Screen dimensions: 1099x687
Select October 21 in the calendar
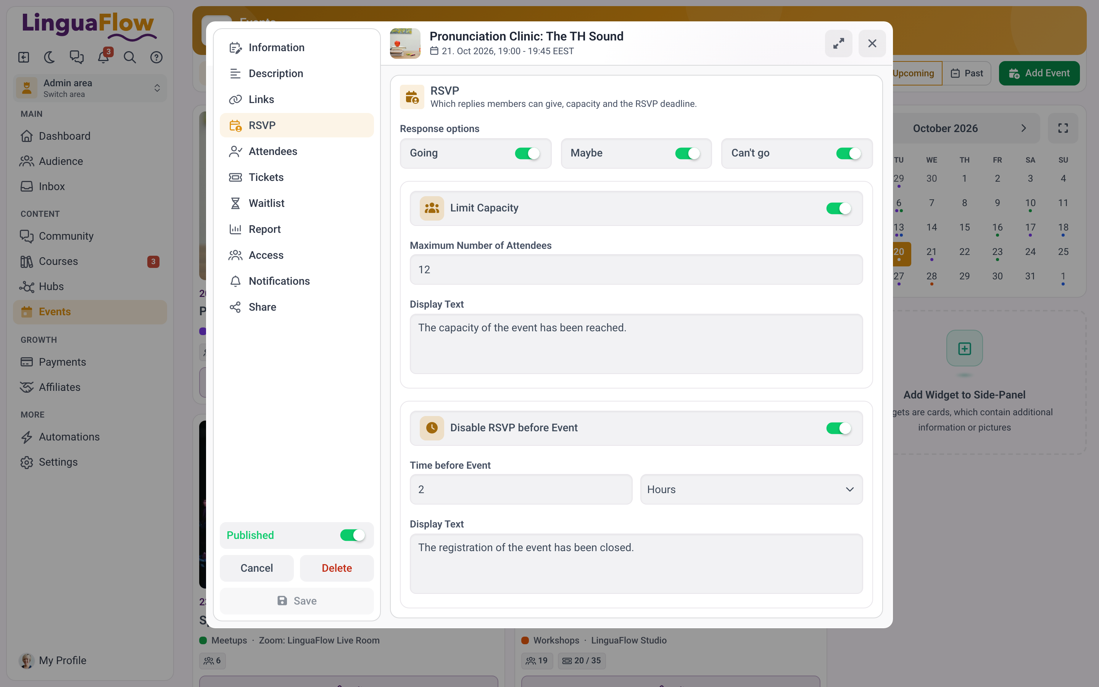coord(931,252)
